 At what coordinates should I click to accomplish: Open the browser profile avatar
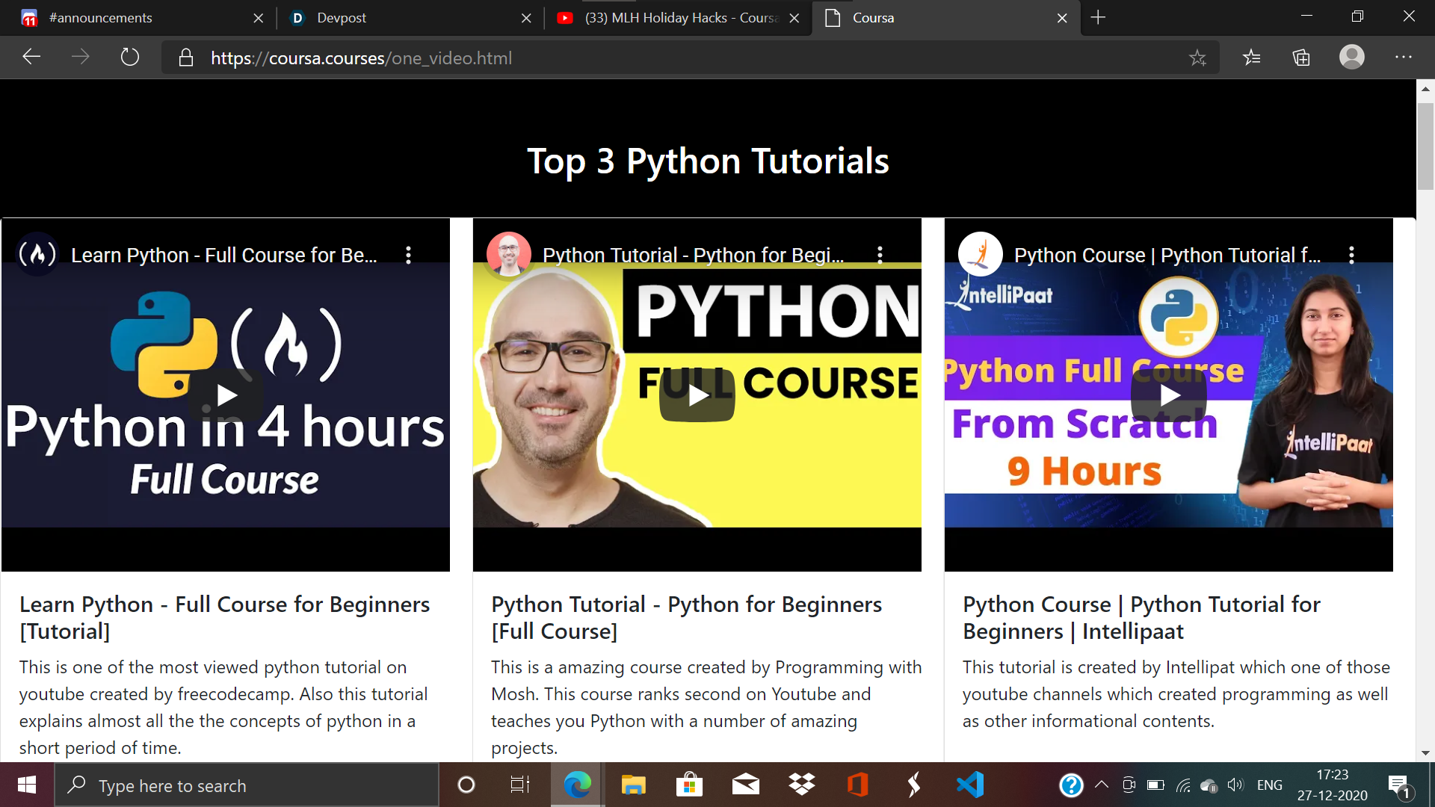point(1351,58)
